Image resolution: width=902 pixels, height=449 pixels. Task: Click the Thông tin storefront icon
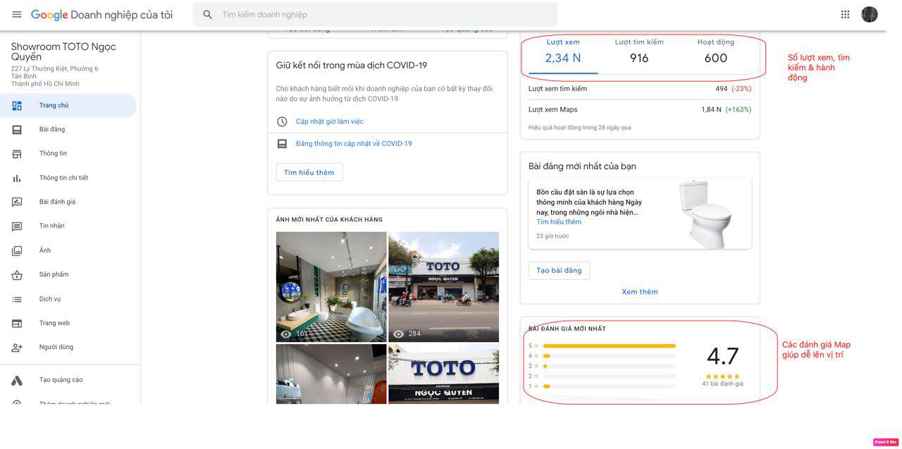pyautogui.click(x=17, y=154)
